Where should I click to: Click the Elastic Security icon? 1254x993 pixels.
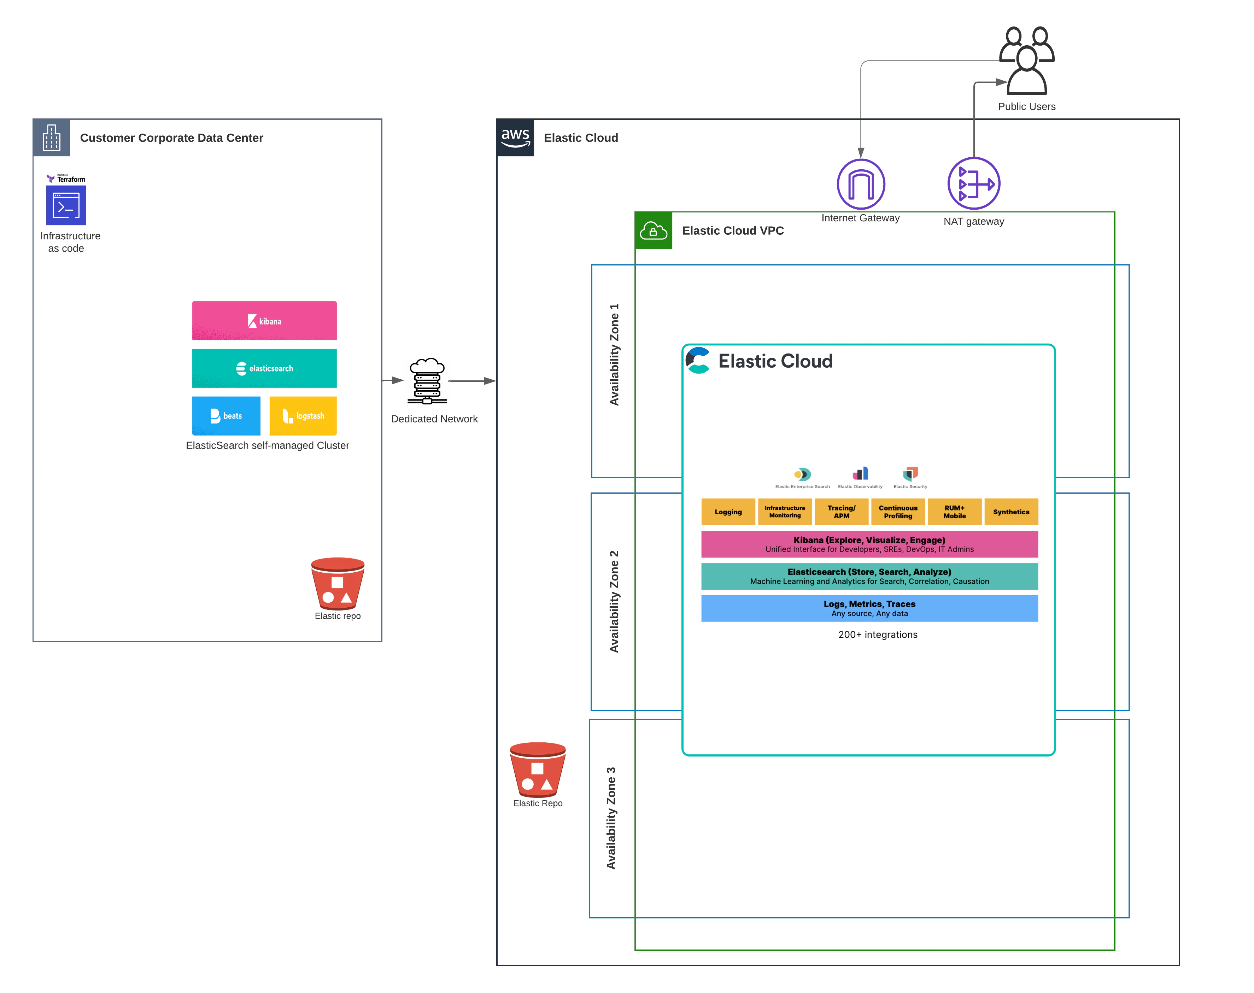[x=910, y=473]
